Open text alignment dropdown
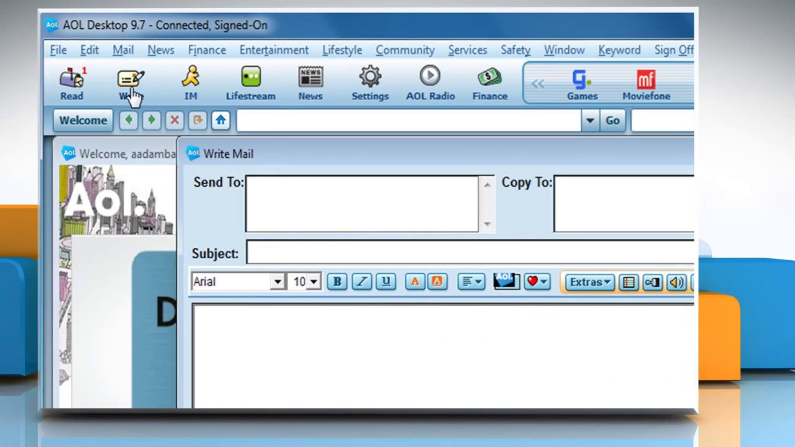 (x=471, y=282)
